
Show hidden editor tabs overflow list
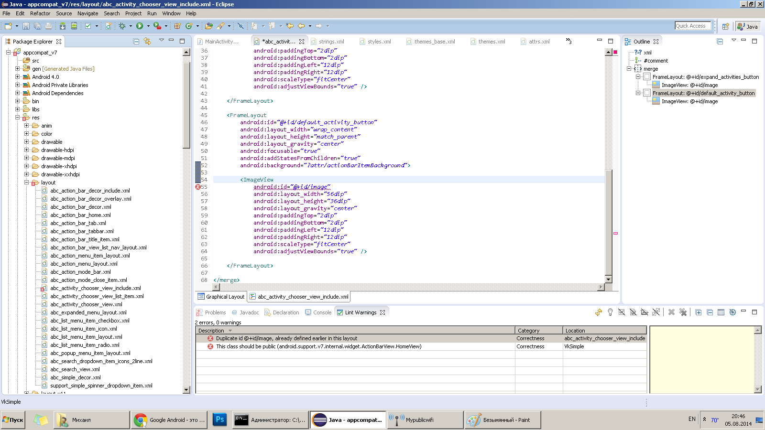568,41
